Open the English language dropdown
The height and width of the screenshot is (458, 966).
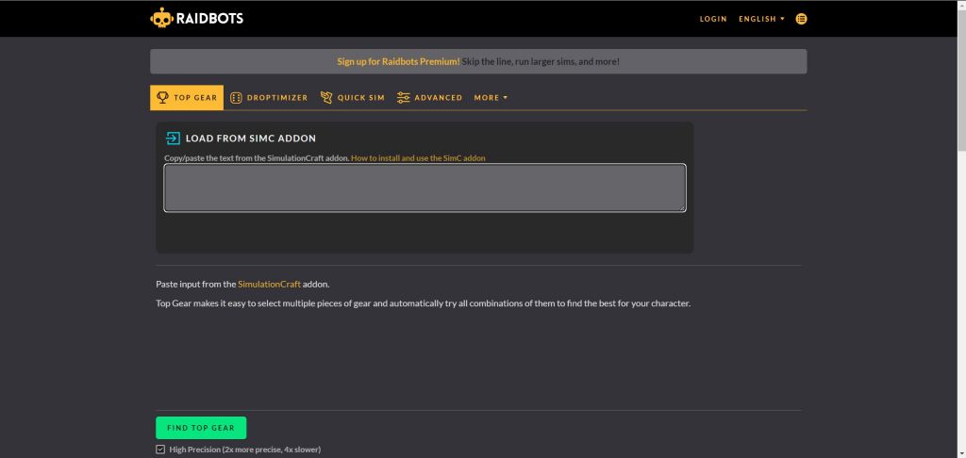pos(761,19)
